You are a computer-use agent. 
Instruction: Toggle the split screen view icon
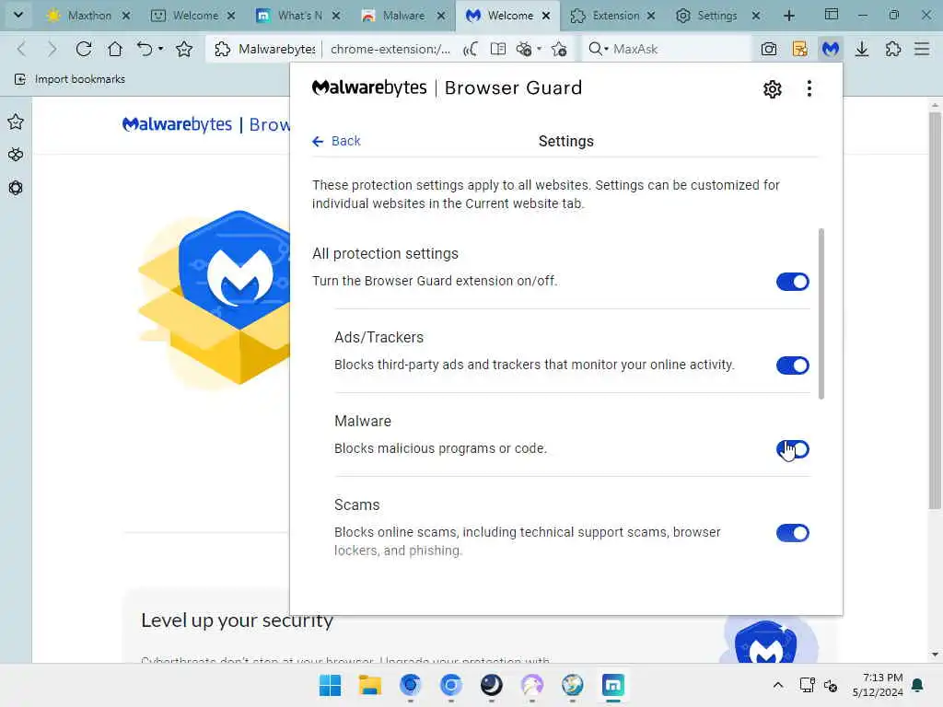pos(832,15)
